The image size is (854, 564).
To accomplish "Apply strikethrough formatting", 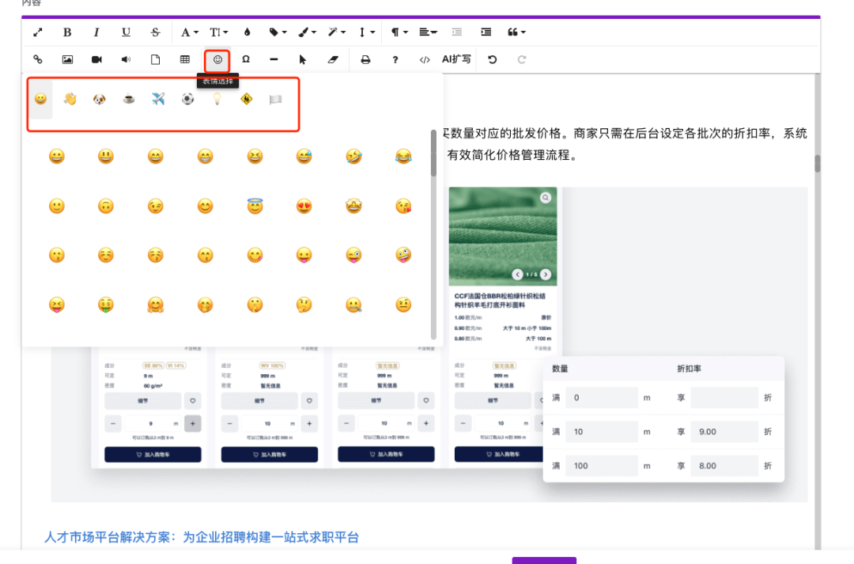I will [x=155, y=32].
